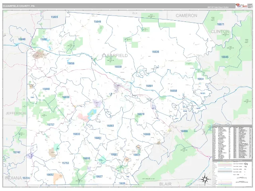The height and width of the screenshot is (191, 255).
Task: Click ZIP code label 15753
Action: pyautogui.click(x=65, y=163)
